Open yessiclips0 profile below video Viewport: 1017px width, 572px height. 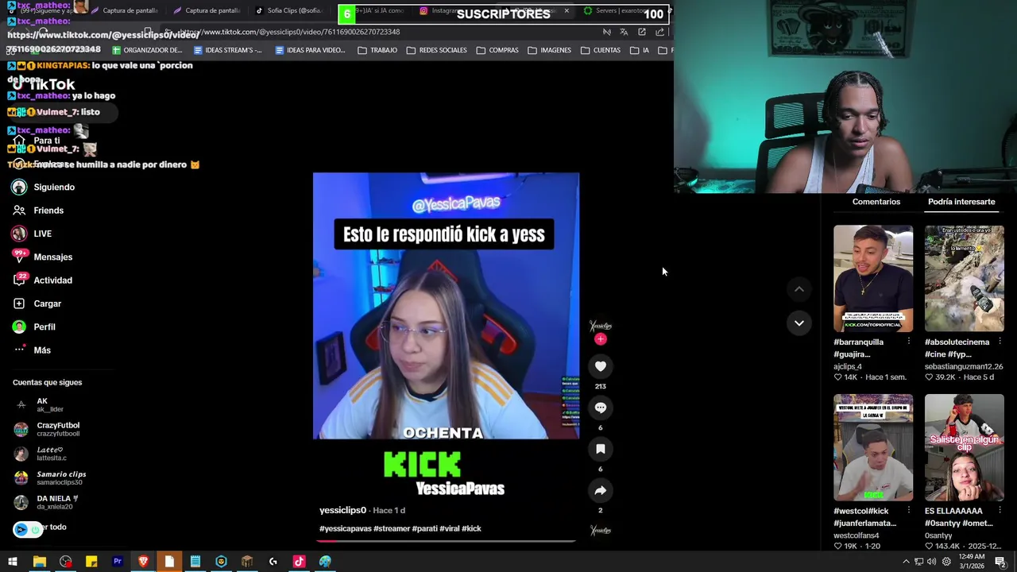coord(342,510)
